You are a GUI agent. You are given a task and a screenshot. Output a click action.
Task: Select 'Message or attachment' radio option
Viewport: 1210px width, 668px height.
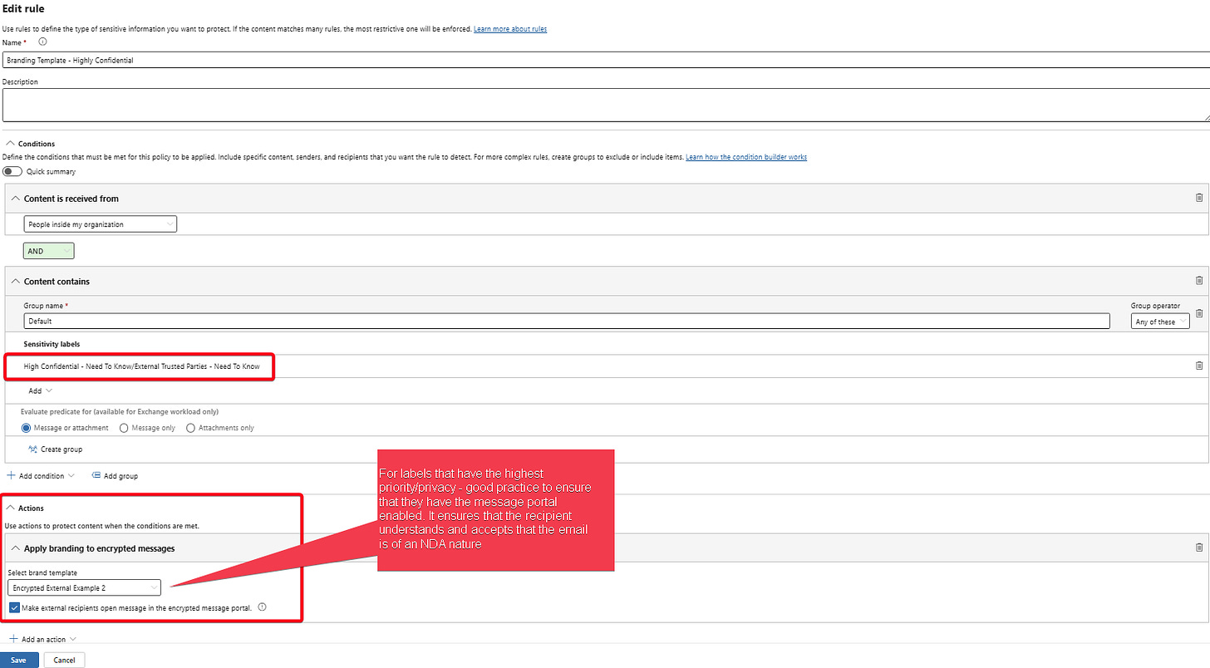coord(27,428)
